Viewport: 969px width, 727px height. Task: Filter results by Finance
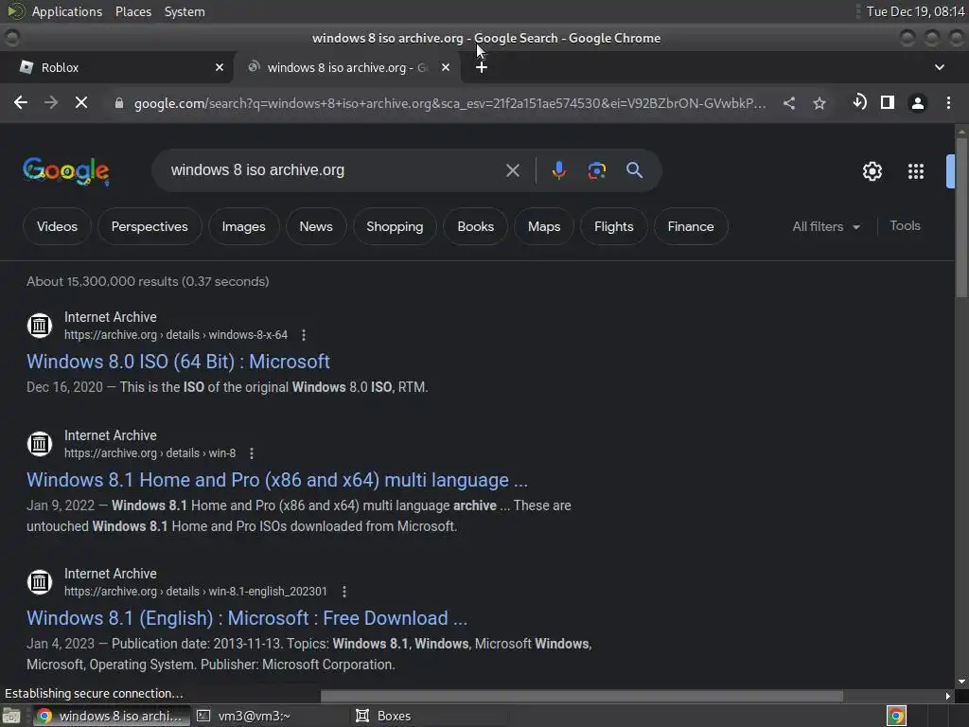point(690,226)
